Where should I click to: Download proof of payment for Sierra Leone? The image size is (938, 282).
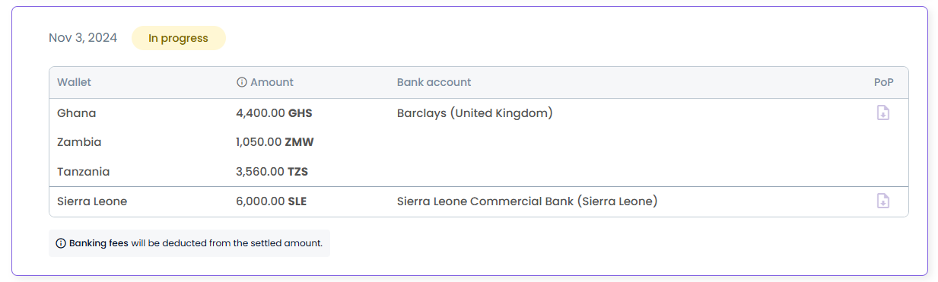[x=883, y=201]
